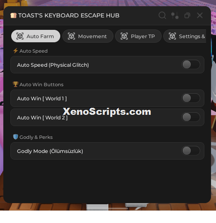216x223 pixels.
Task: Toggle Auto Win World 2 switch
Action: [191, 117]
